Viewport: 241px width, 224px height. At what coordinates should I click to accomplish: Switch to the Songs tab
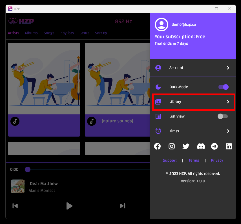[x=49, y=33]
